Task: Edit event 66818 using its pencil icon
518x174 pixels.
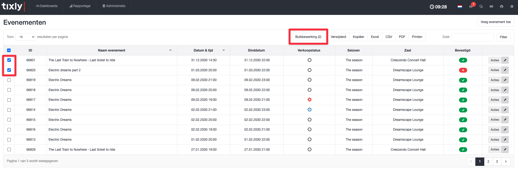Action: [x=505, y=90]
